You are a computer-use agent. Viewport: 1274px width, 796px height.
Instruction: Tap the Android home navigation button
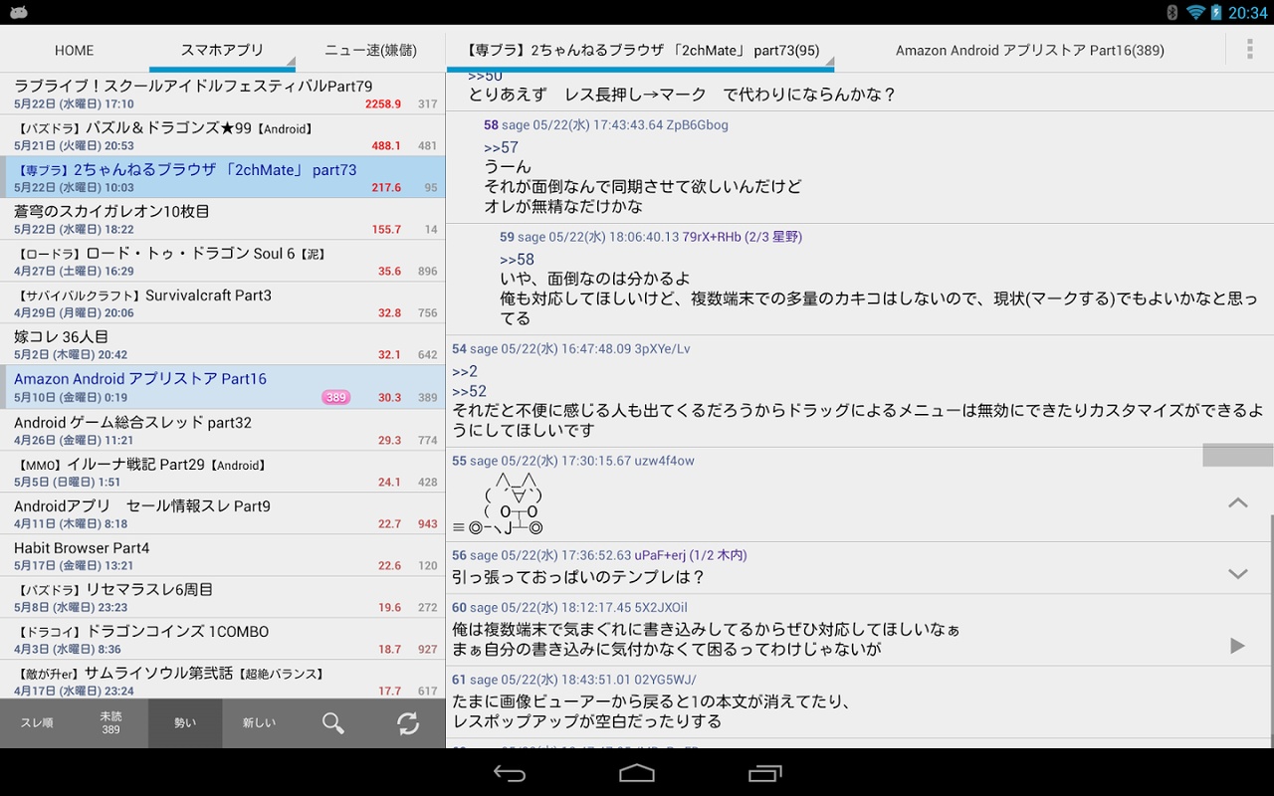637,773
